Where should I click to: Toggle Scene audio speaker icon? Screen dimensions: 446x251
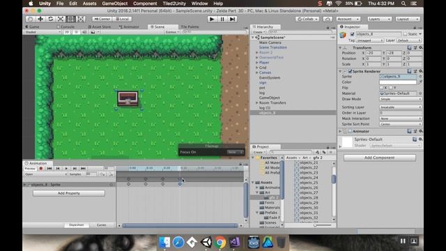84,32
